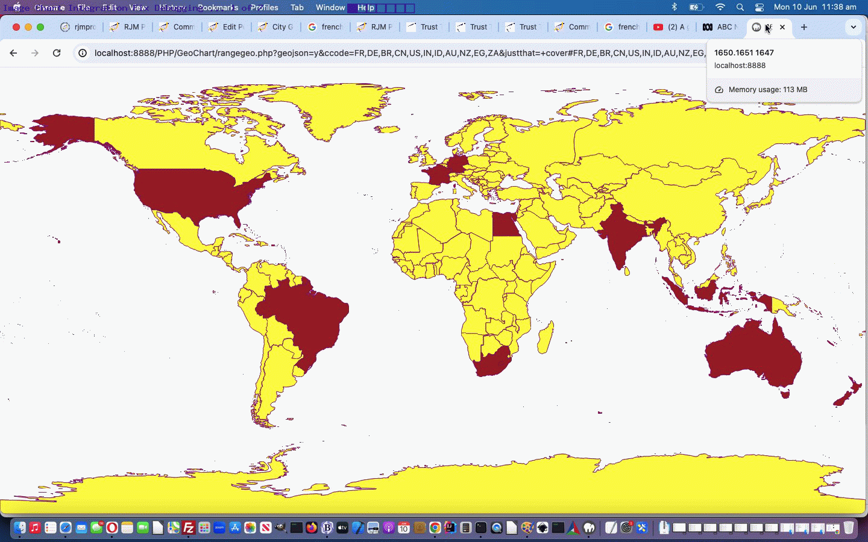Open Notes from the Dock

coord(127,528)
